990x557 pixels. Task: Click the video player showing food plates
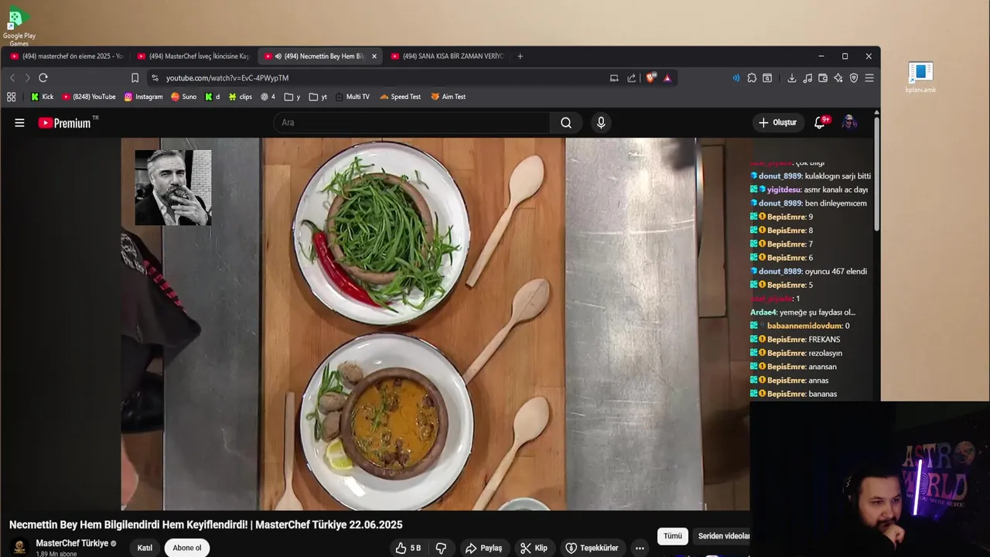point(435,323)
